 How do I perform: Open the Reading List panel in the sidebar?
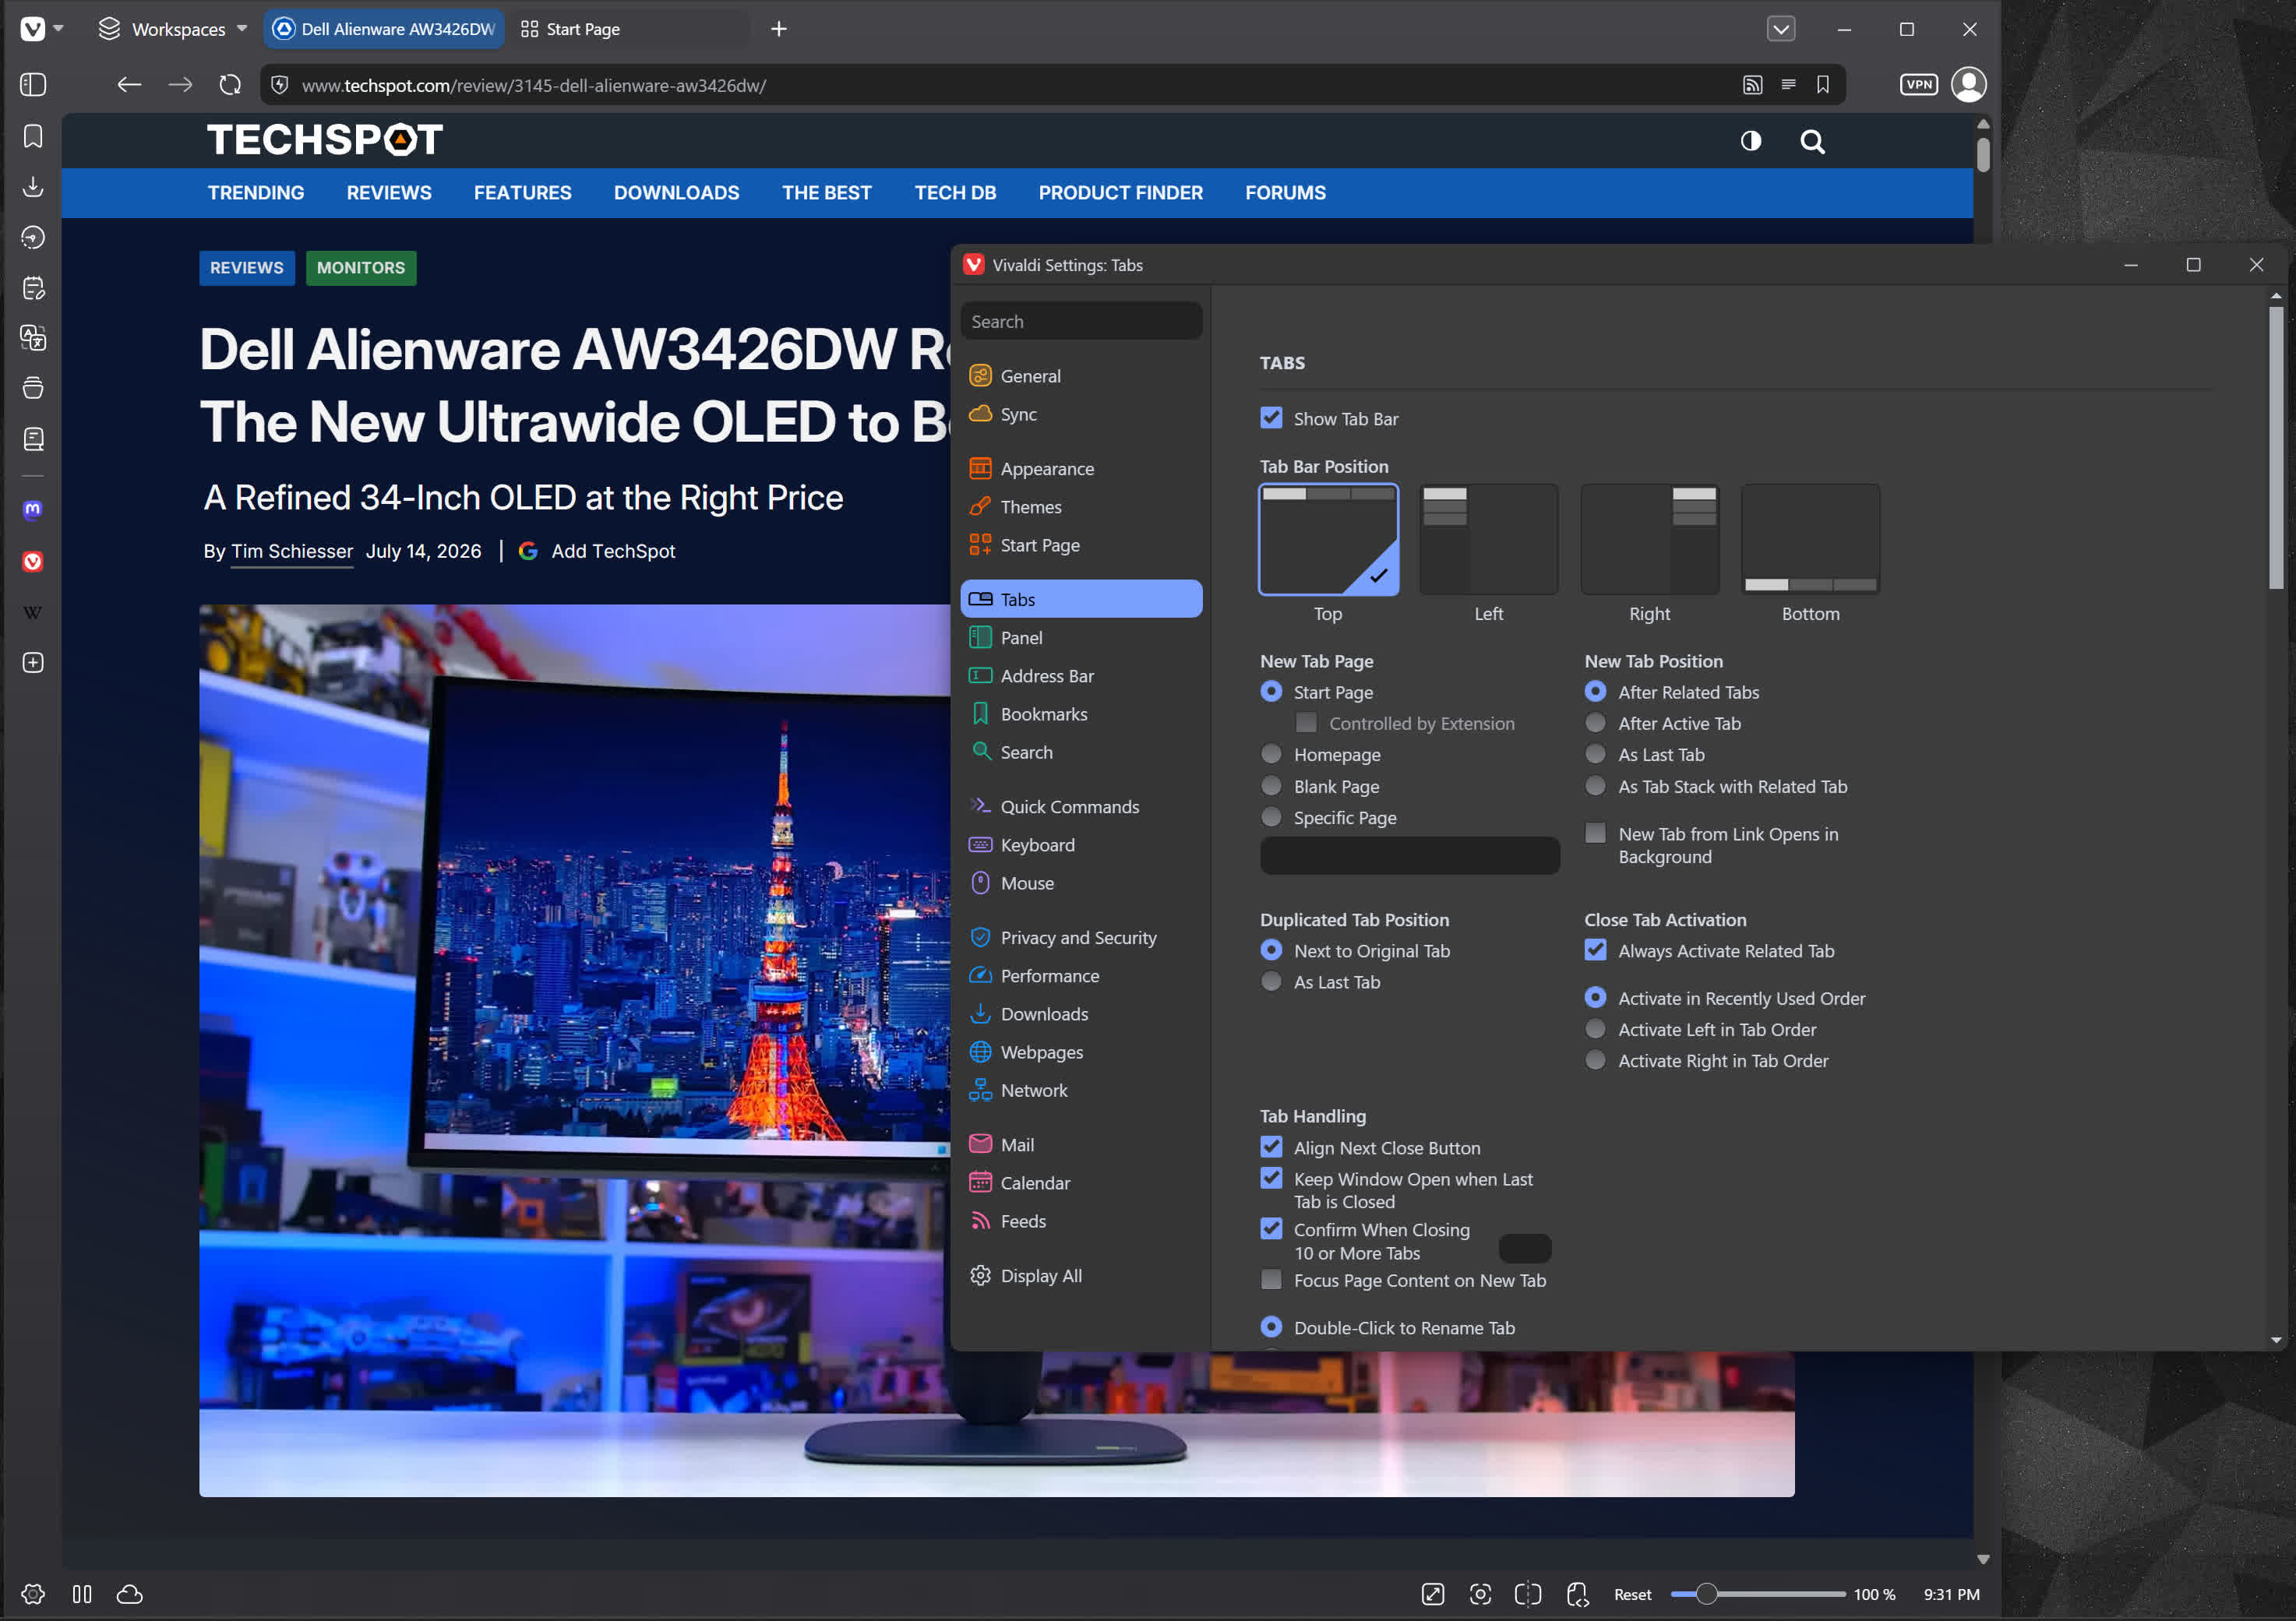point(33,439)
